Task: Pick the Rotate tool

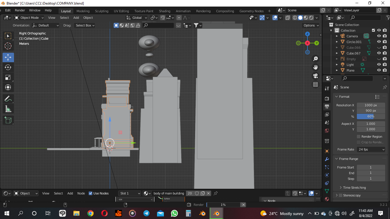Action: point(8,68)
